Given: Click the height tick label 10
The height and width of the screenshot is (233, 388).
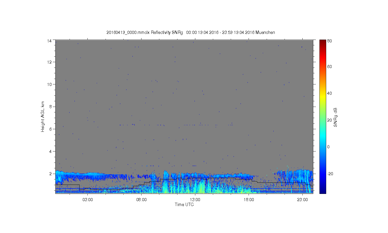Looking at the screenshot, I should 49,84.
